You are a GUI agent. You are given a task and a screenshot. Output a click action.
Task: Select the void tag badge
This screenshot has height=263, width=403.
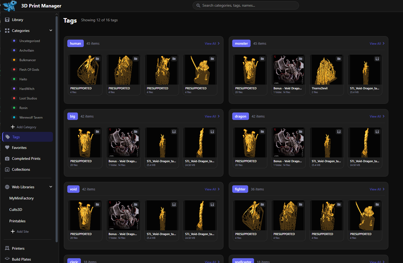(73, 189)
